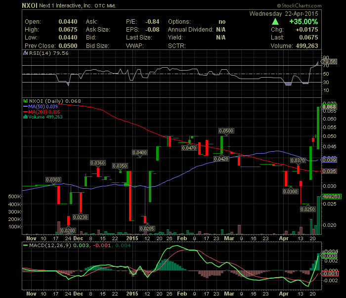
Task: Click the 0.0360 price annotation
Action: [x=98, y=163]
